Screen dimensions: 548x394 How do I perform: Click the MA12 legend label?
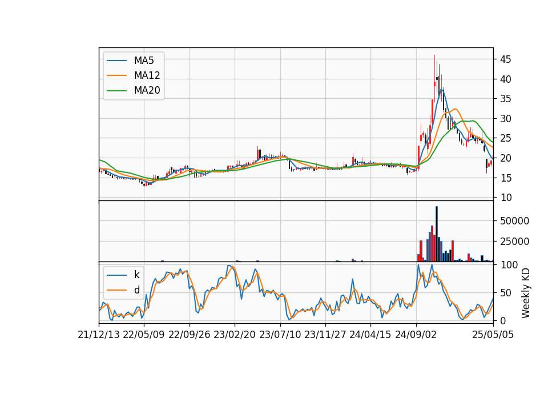[x=147, y=75]
